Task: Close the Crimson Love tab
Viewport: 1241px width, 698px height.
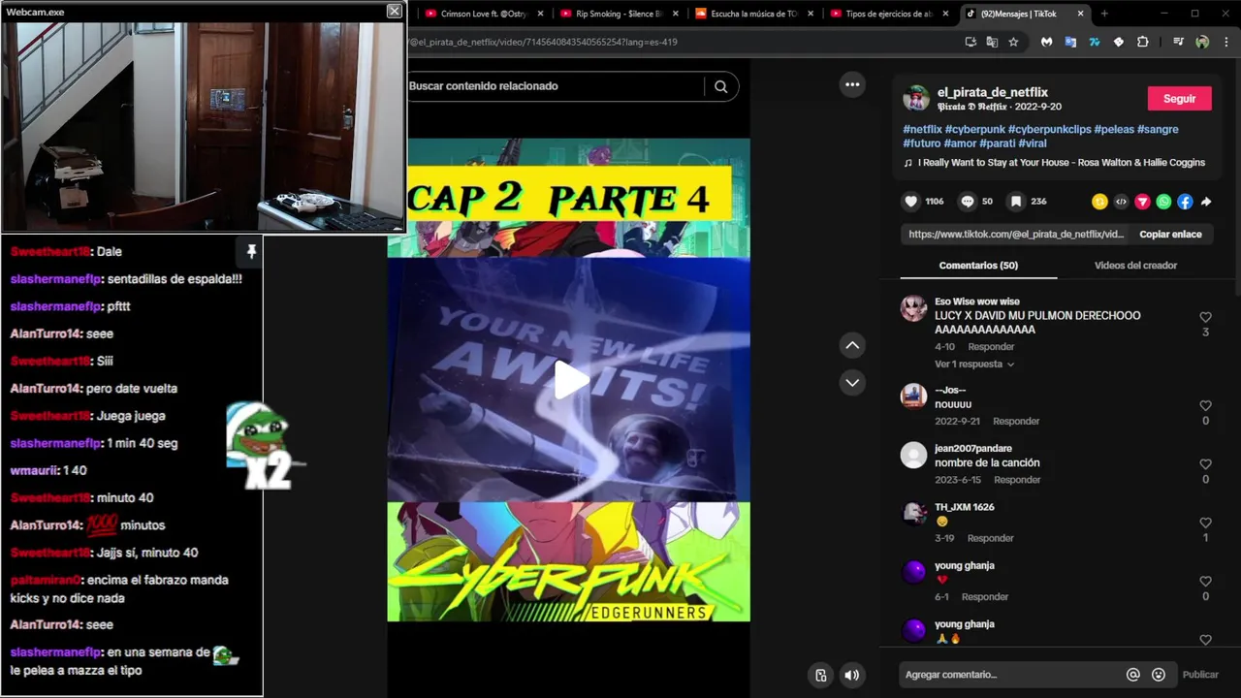Action: pos(540,14)
